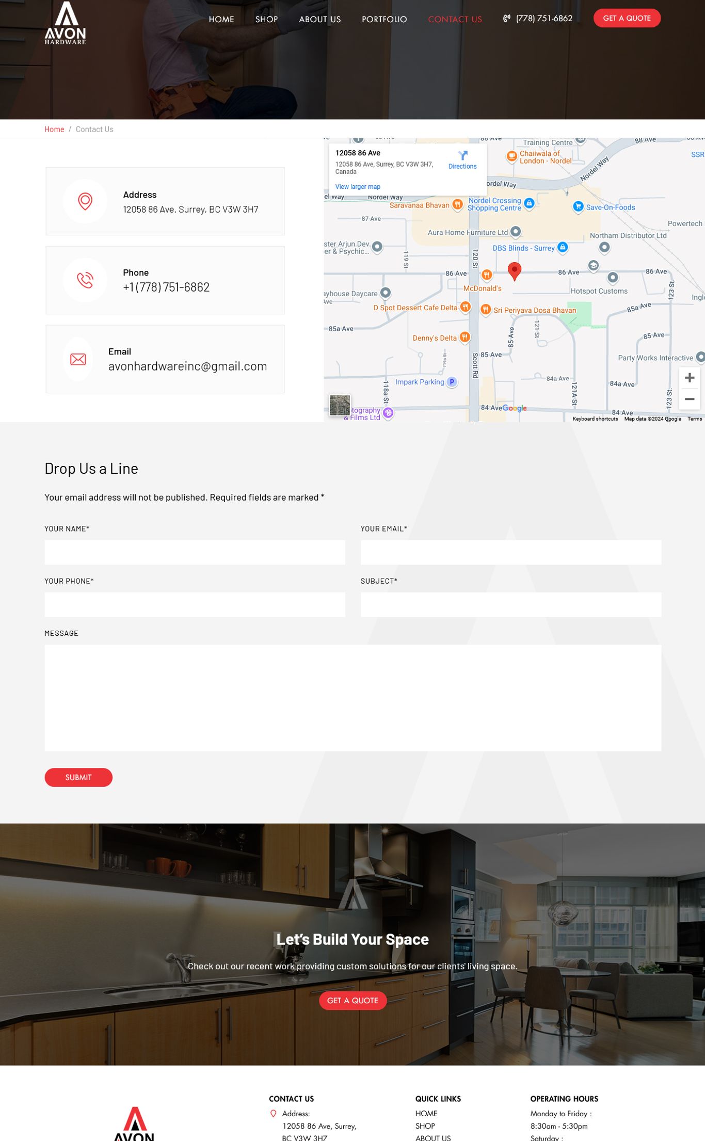This screenshot has height=1141, width=705.
Task: Click the Saravanaa Bhavan restaurant marker
Action: [457, 204]
